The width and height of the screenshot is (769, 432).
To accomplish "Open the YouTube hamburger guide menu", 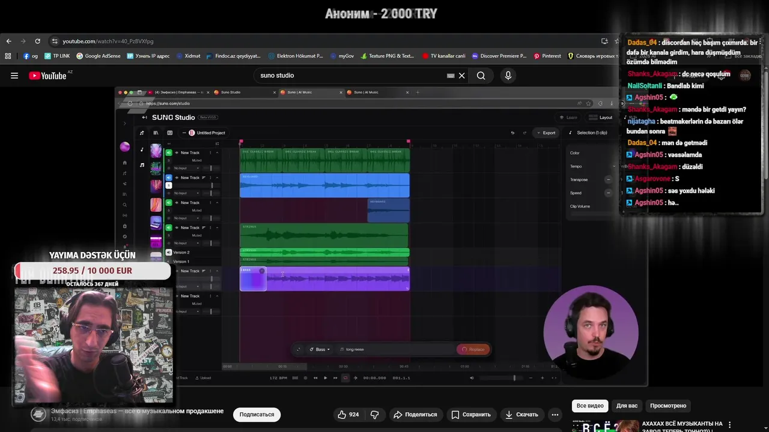I will (14, 76).
